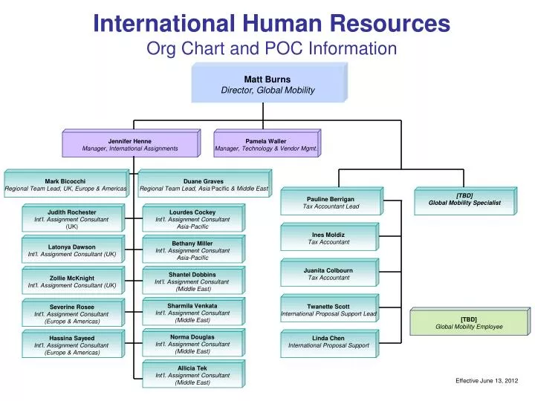Screen dimensions: 535x401
Task: Select Pamela Waller Technology & Vendor Mgmt box
Action: (x=267, y=143)
